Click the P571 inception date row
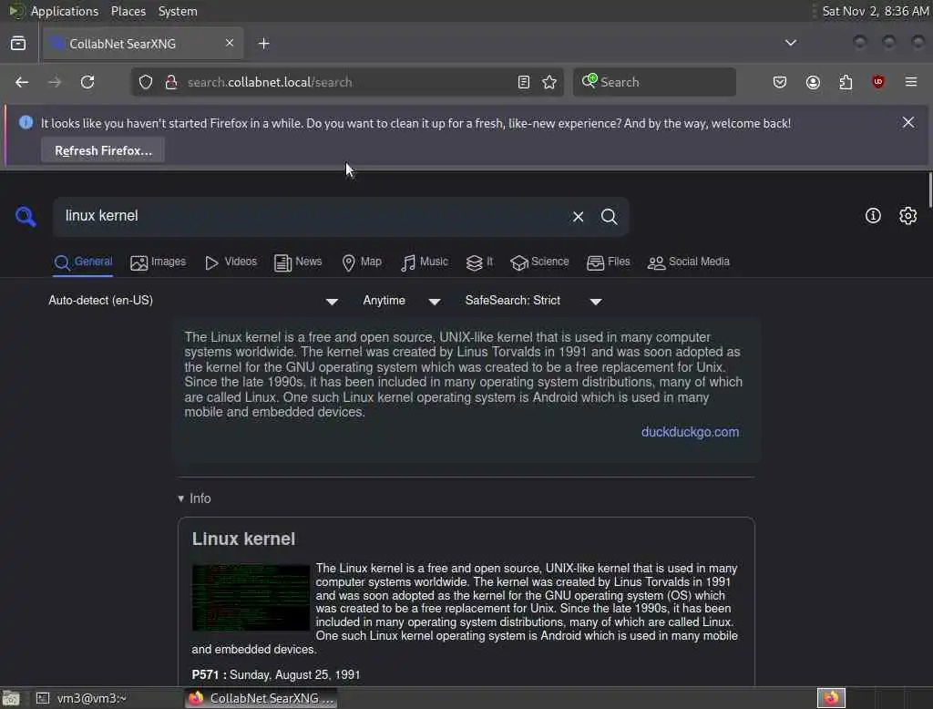This screenshot has height=709, width=933. 275,674
